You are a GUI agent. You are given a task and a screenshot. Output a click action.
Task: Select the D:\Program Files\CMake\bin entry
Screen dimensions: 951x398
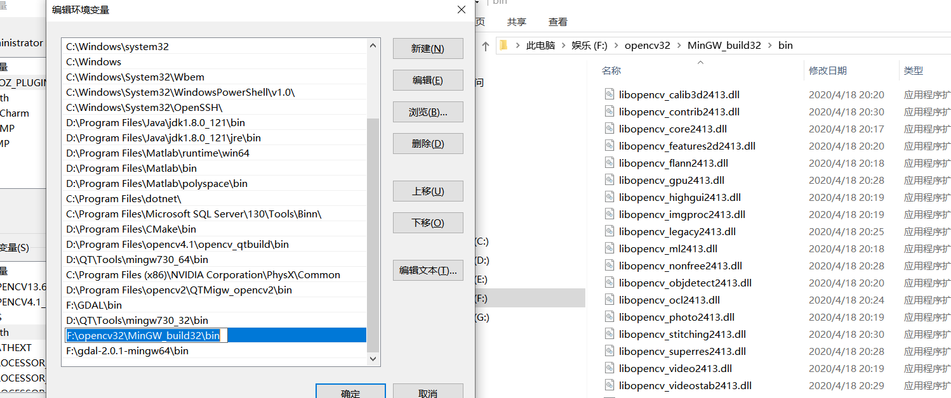pos(215,229)
